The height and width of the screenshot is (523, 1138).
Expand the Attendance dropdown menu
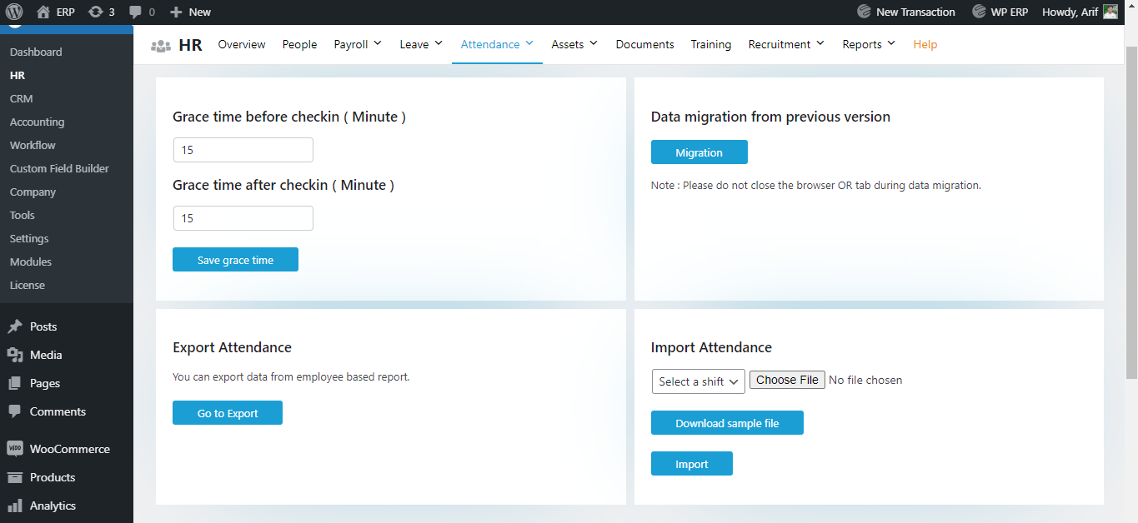pos(497,44)
